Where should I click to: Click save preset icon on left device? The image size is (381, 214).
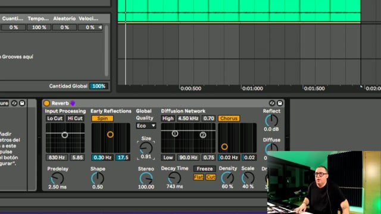coord(22,103)
